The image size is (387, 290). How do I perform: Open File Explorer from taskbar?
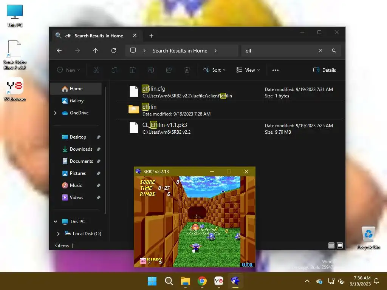coord(185,281)
